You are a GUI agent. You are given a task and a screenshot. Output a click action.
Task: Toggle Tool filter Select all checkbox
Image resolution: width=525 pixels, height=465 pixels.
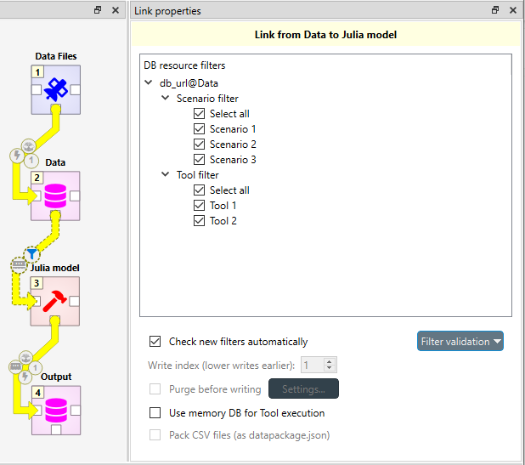200,190
